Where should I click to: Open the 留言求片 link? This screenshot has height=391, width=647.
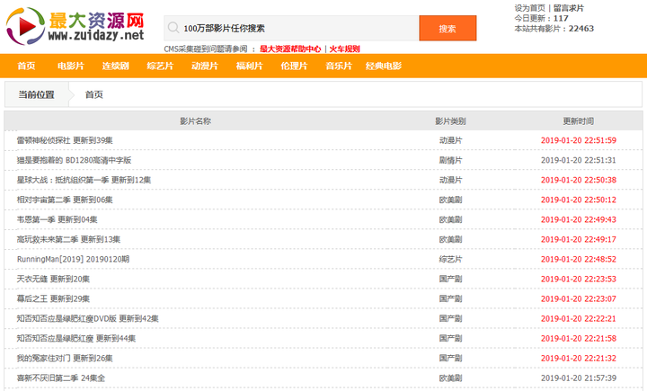click(568, 7)
